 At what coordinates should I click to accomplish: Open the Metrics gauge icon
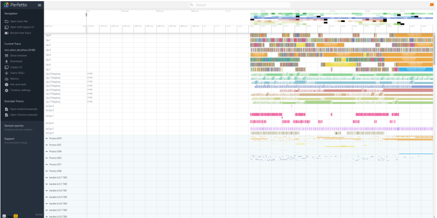7,79
